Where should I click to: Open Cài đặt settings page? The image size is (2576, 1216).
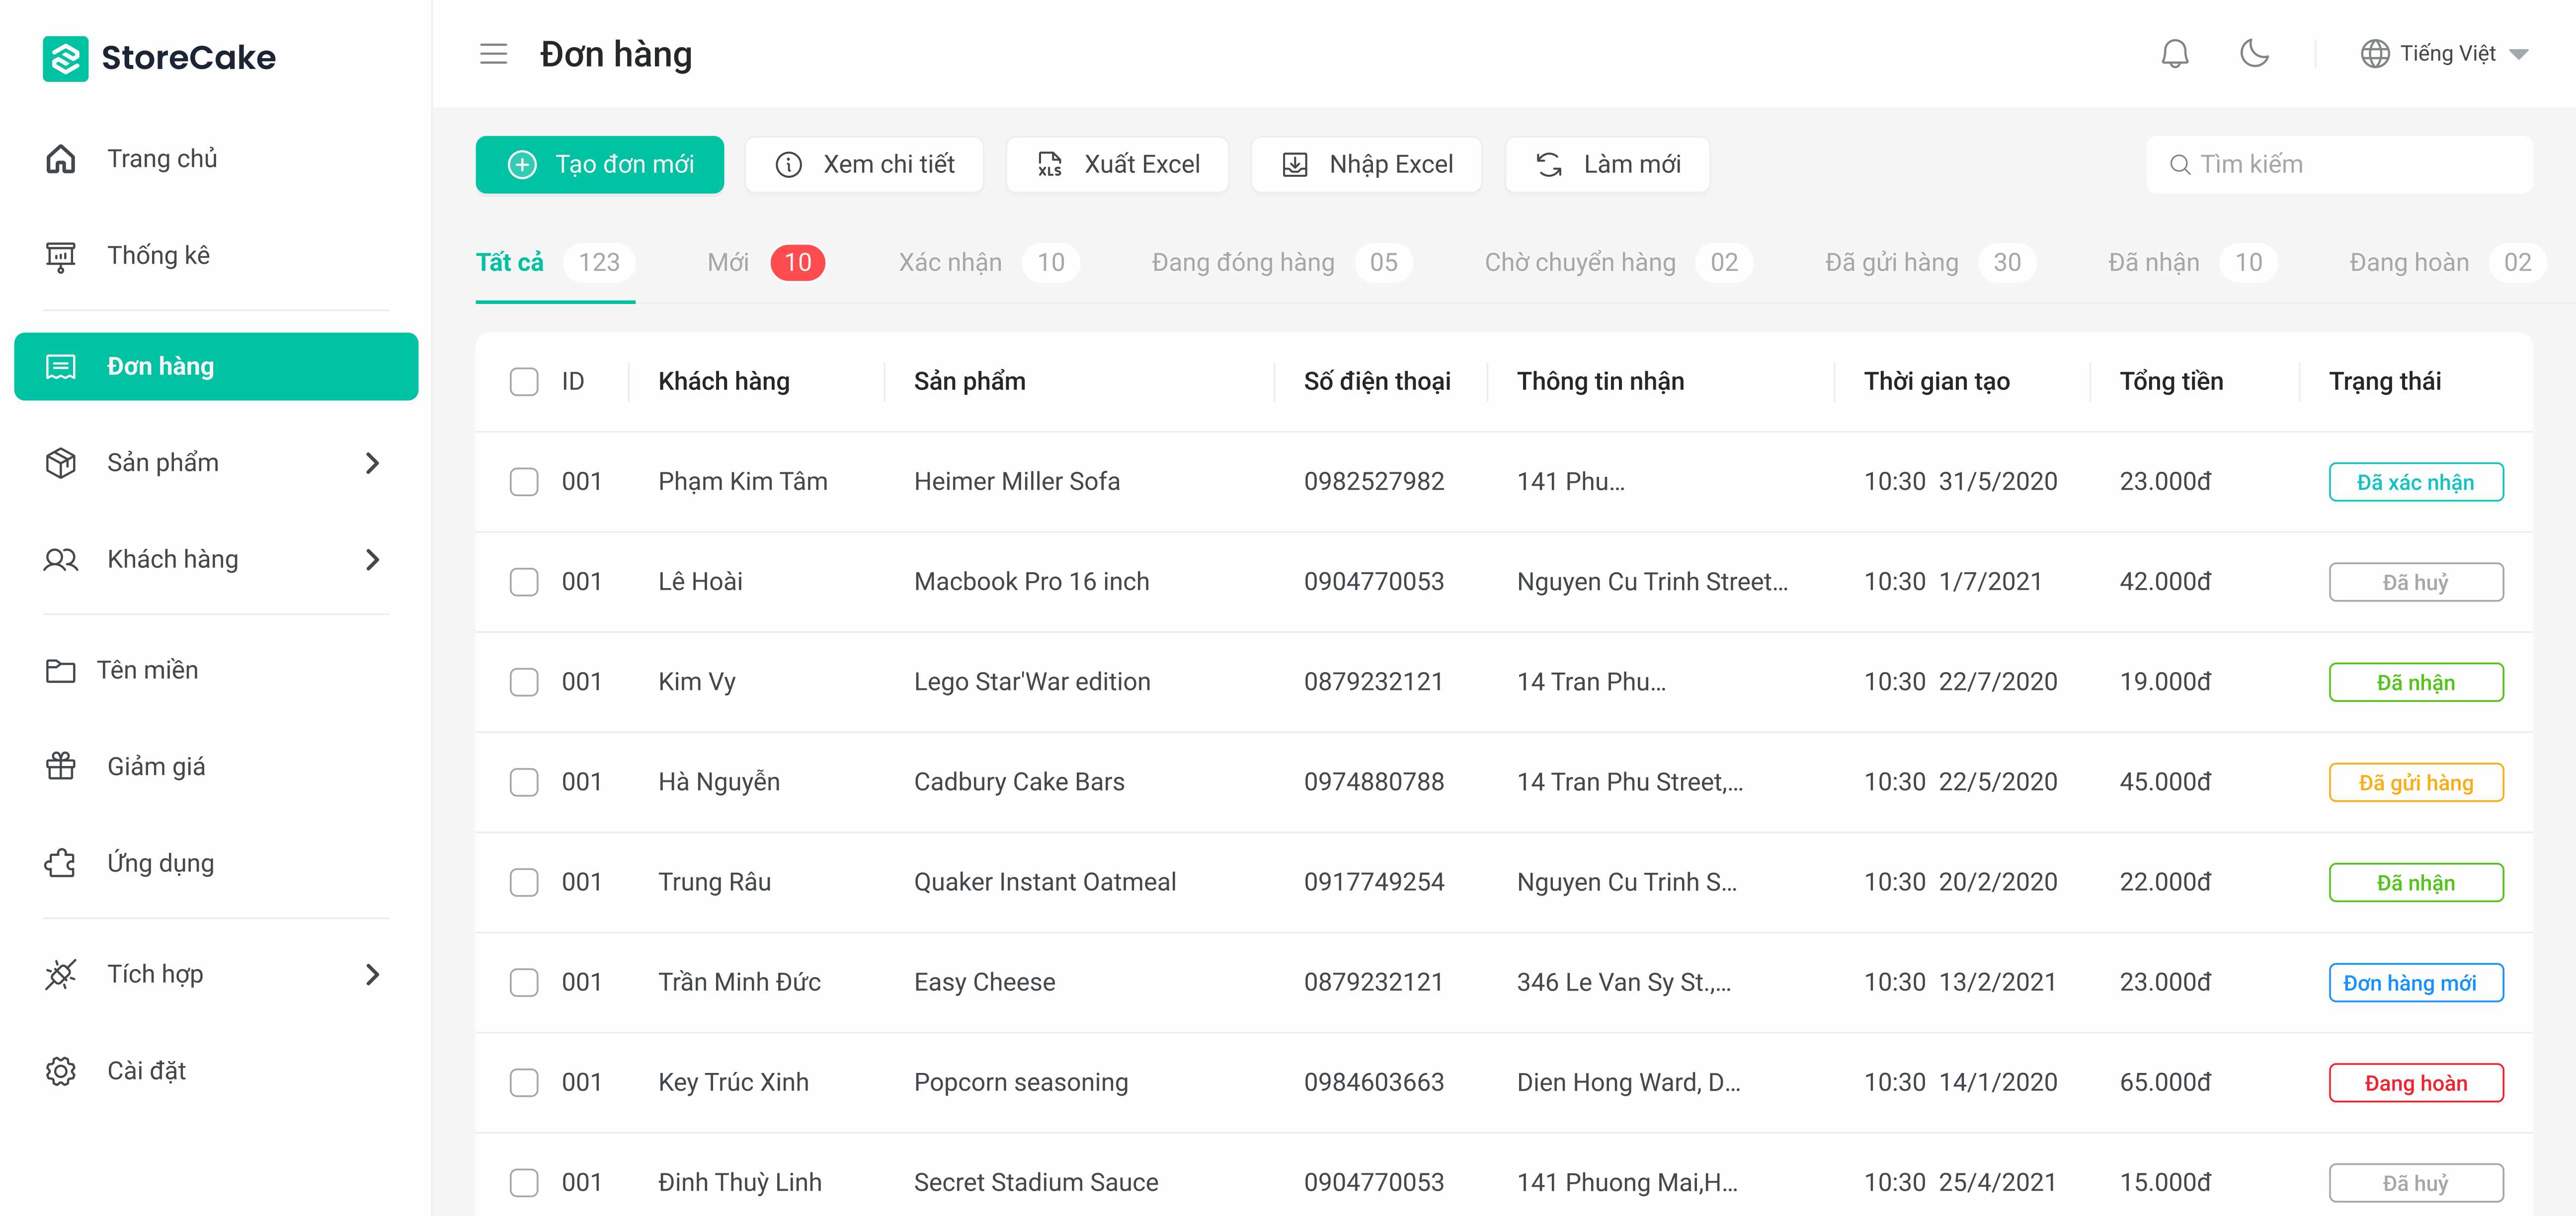point(146,1071)
